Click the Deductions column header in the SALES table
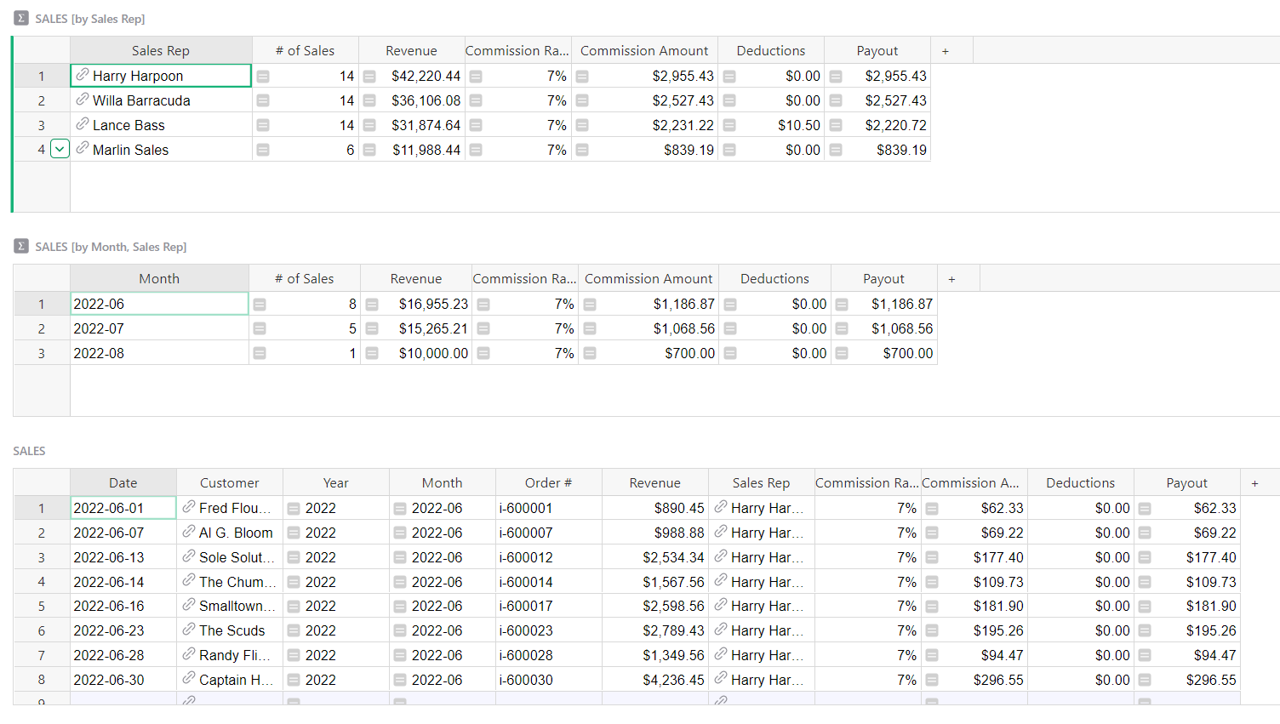 [1081, 482]
